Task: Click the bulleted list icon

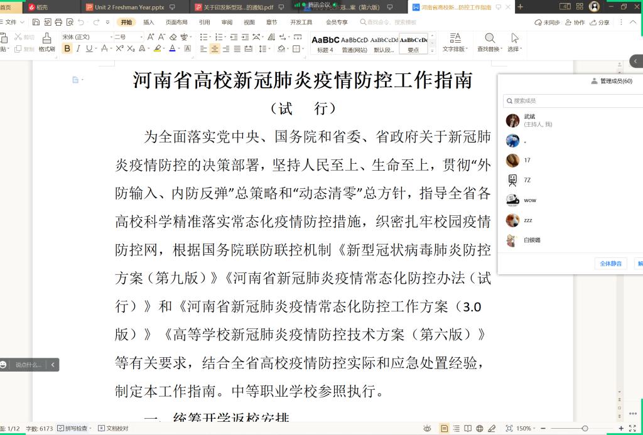Action: click(204, 37)
